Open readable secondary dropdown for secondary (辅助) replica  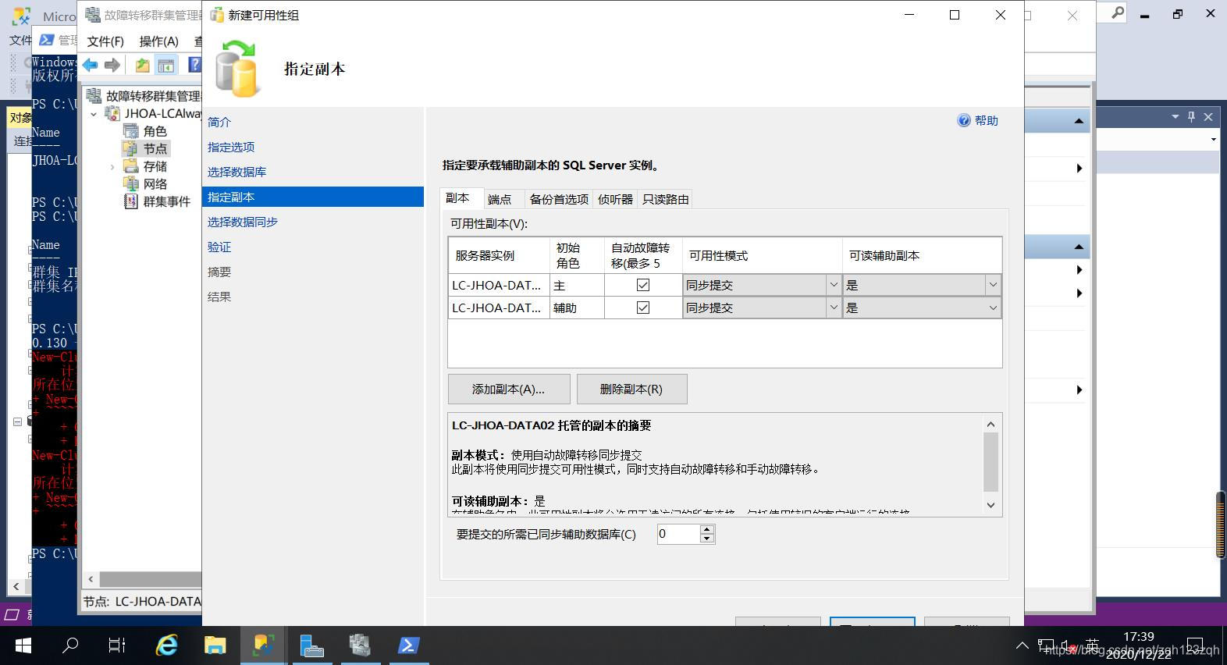[993, 308]
